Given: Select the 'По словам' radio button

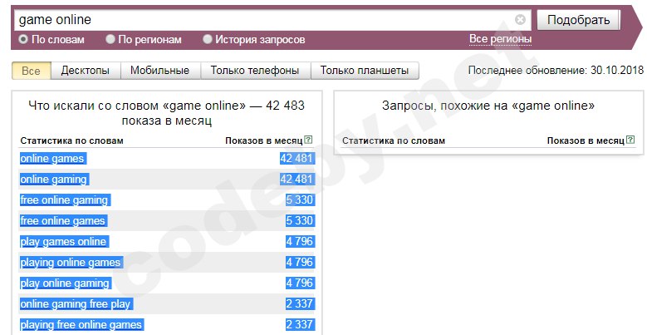Looking at the screenshot, I should [23, 39].
